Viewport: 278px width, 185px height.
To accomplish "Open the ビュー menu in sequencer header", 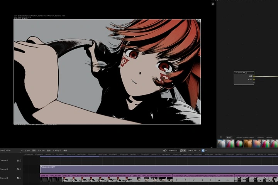I will coord(27,150).
